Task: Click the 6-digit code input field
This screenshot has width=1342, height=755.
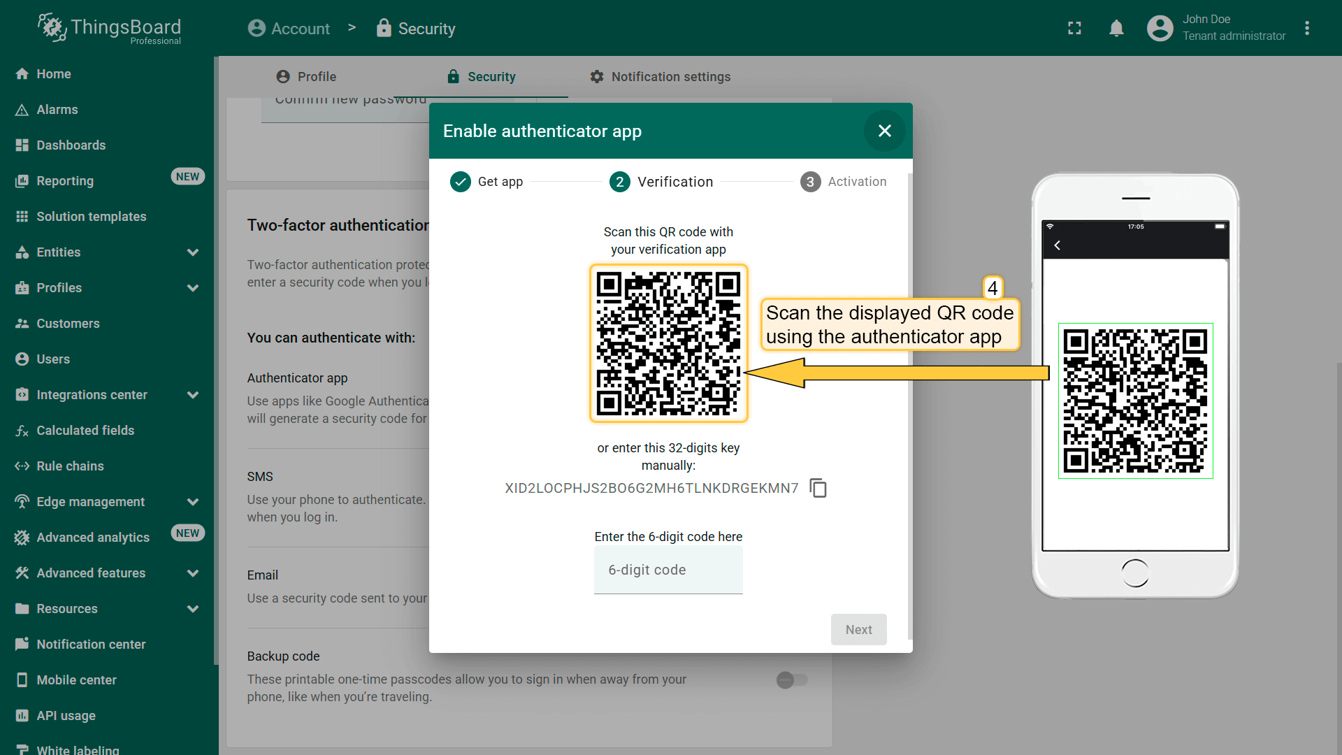Action: coord(668,570)
